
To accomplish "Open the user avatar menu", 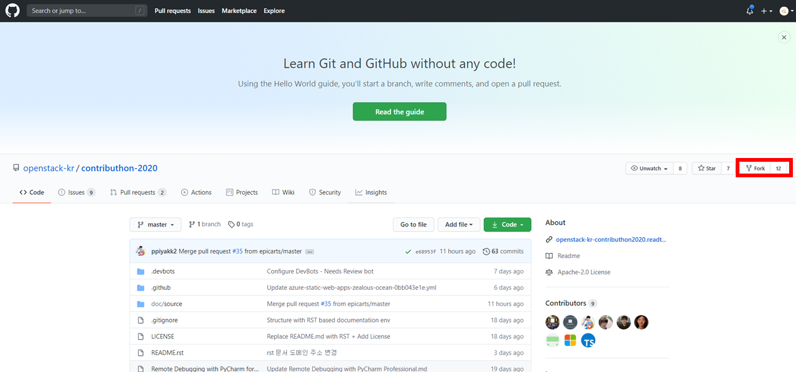I will (786, 11).
